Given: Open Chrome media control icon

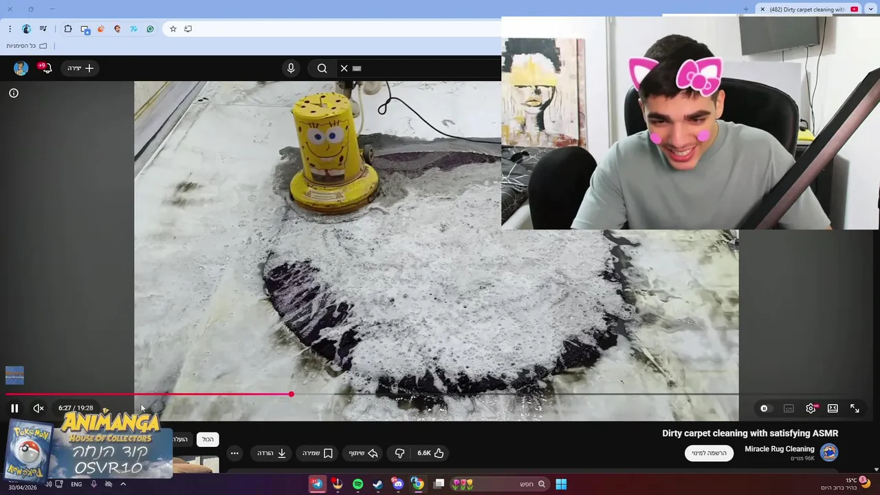Looking at the screenshot, I should pyautogui.click(x=43, y=29).
